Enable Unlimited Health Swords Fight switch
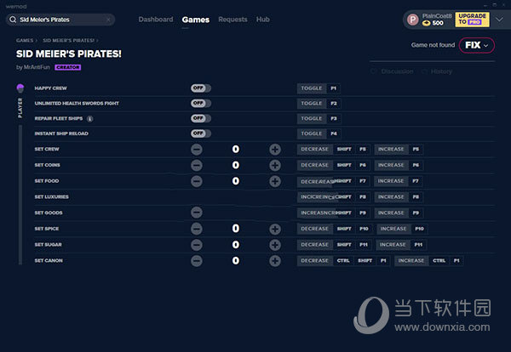 (x=201, y=103)
